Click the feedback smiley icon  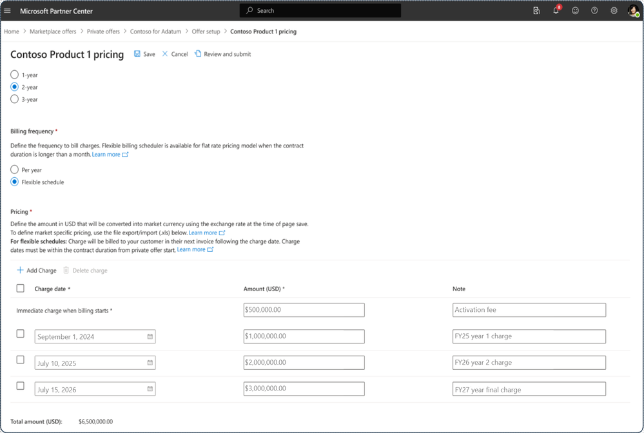576,11
